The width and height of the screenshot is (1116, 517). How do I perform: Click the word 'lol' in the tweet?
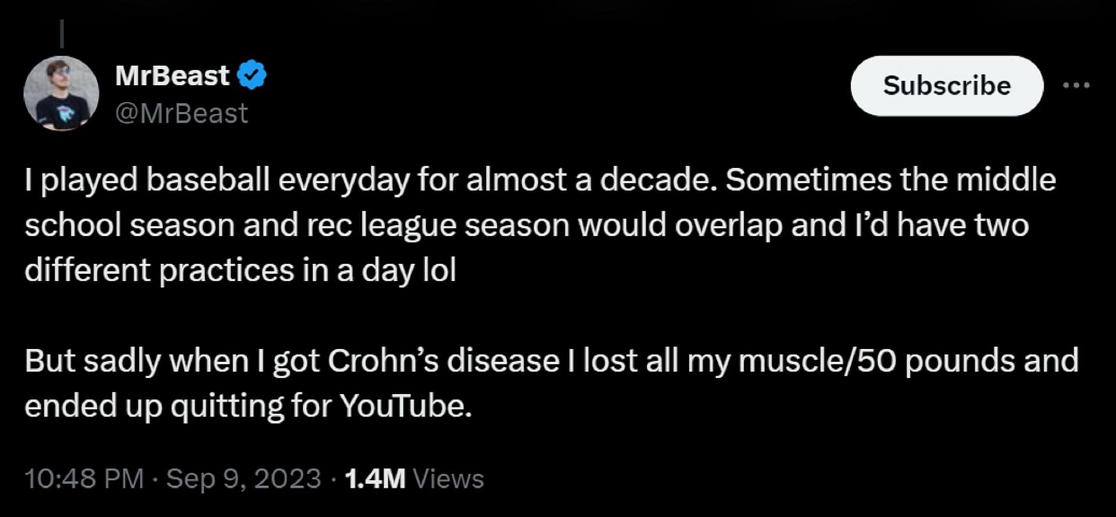click(x=439, y=271)
